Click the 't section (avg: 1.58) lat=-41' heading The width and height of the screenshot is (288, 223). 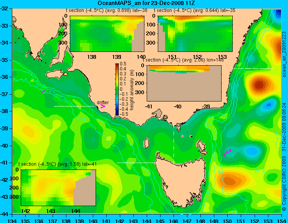tap(58, 164)
